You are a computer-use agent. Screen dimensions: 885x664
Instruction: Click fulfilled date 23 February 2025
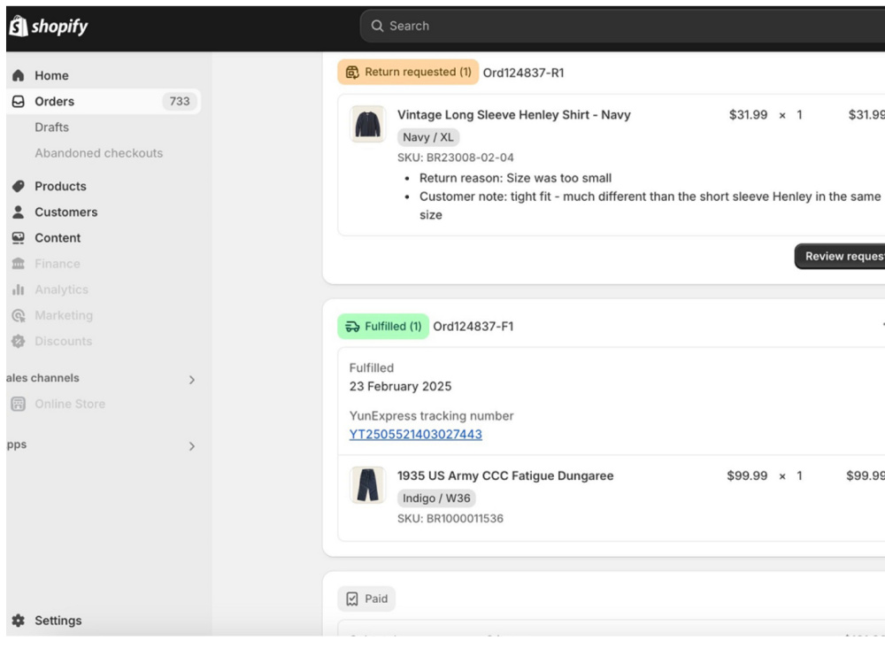(400, 386)
